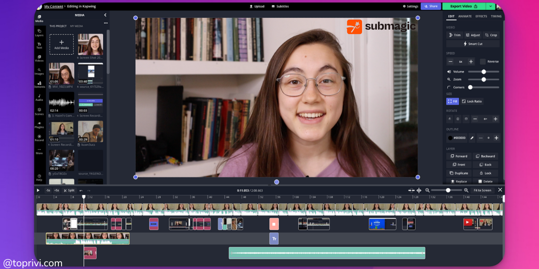
Task: Open the Scenes sidebar panel
Action: (39, 111)
